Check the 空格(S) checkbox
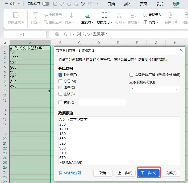The width and height of the screenshot is (188, 183). (x=60, y=94)
